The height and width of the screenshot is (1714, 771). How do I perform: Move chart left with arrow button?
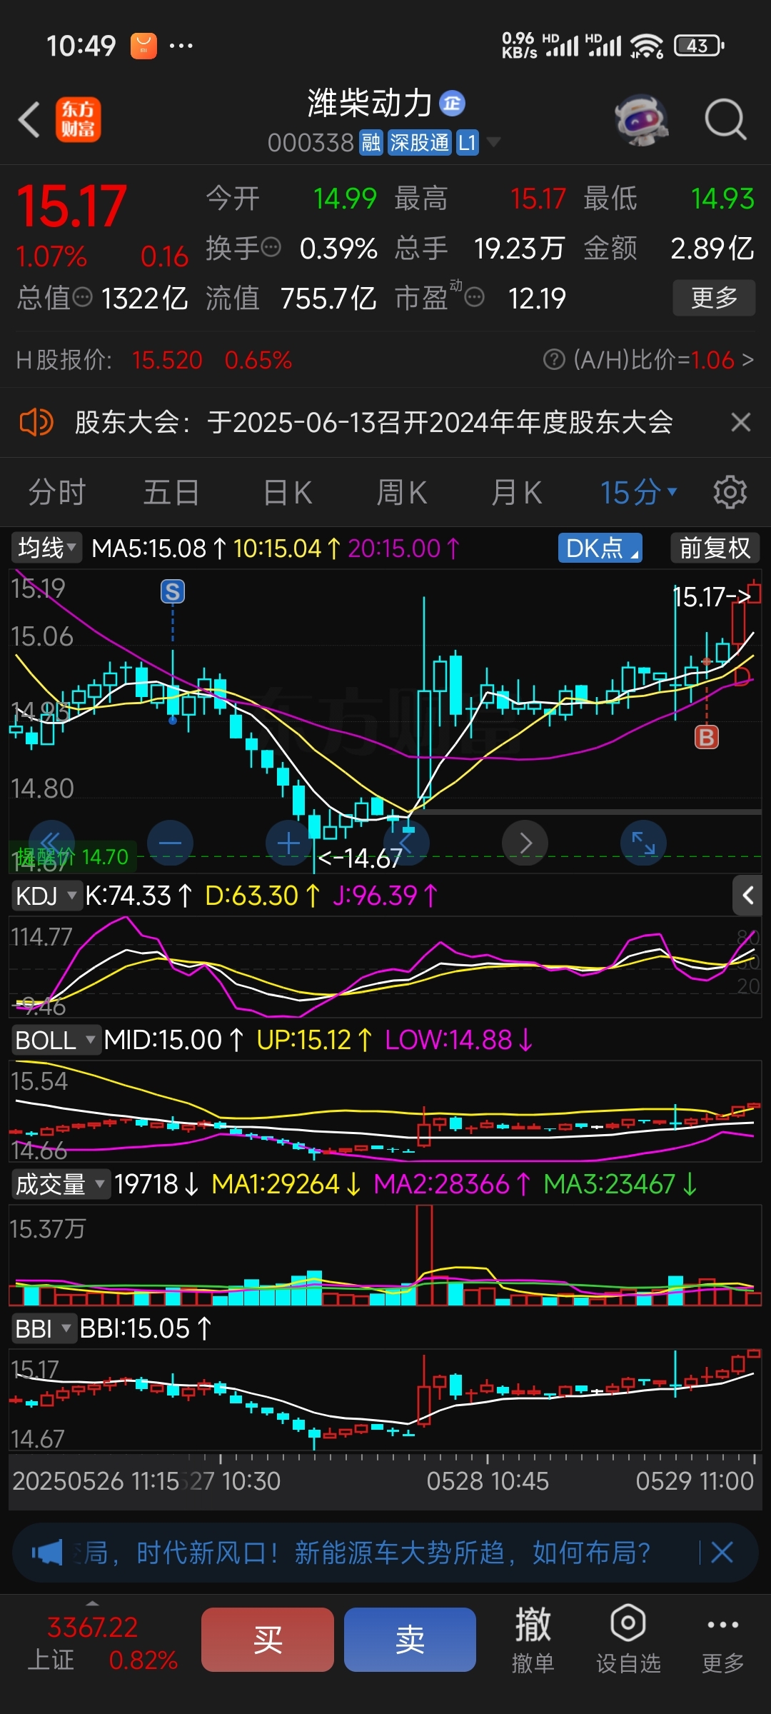tap(407, 843)
